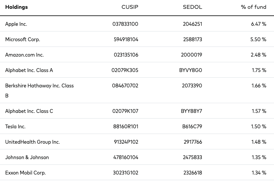Click Microsoft's 5.50 % fund weight
The height and width of the screenshot is (183, 274).
tap(258, 40)
